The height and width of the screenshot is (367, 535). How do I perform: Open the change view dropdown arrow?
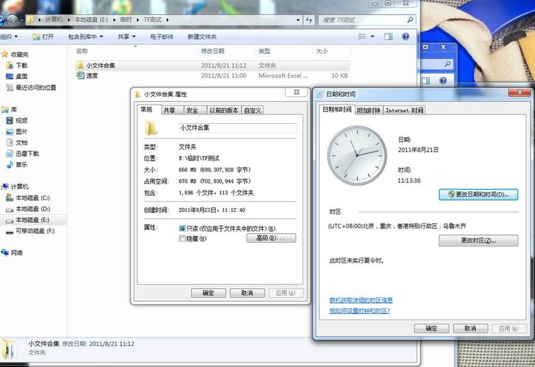point(373,37)
